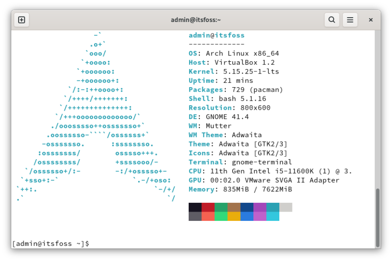Click the 'Resolution: 800x600' line
Screen dimensions: 392x261
229,108
